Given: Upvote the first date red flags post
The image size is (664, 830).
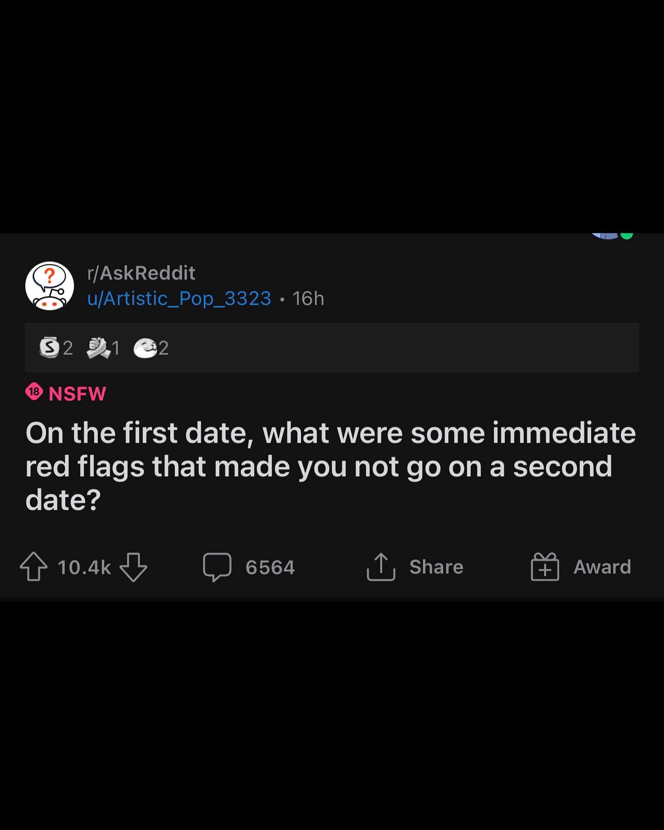Looking at the screenshot, I should pos(33,567).
